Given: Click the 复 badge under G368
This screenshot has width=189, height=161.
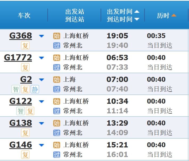Looking at the screenshot, I should [x=25, y=46].
